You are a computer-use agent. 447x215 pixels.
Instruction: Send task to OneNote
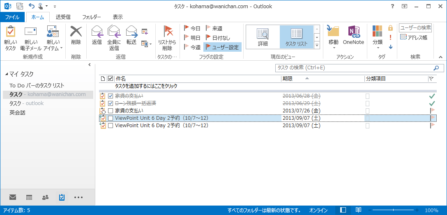353,35
